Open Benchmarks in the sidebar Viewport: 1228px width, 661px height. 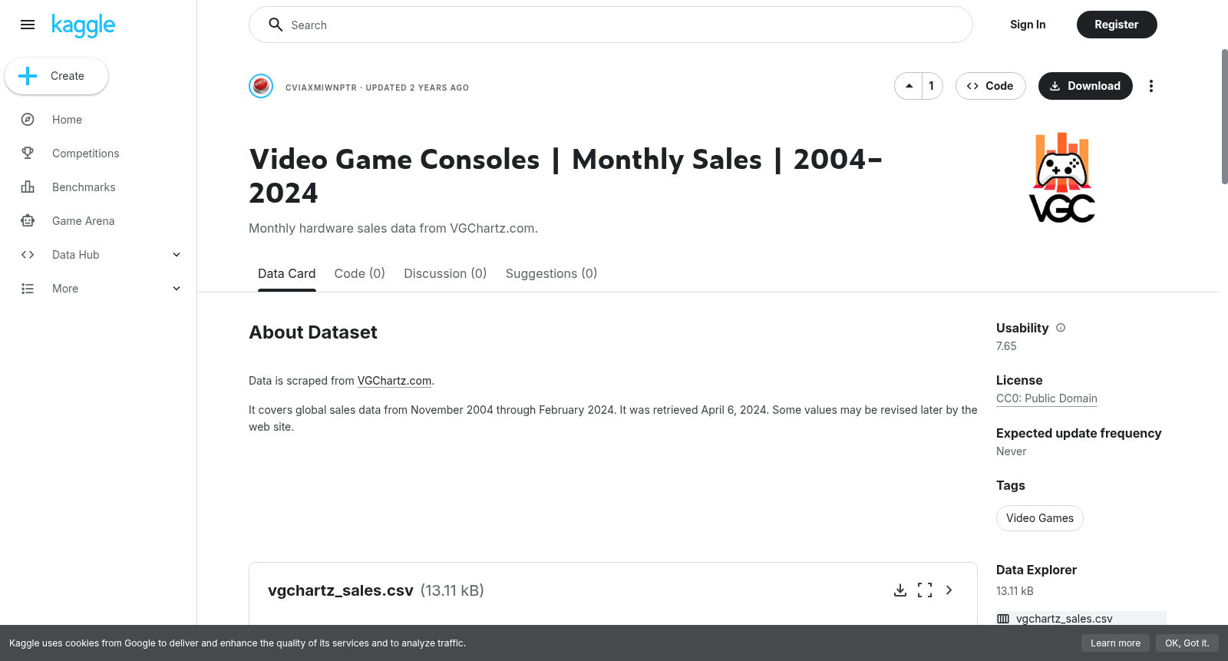point(84,187)
